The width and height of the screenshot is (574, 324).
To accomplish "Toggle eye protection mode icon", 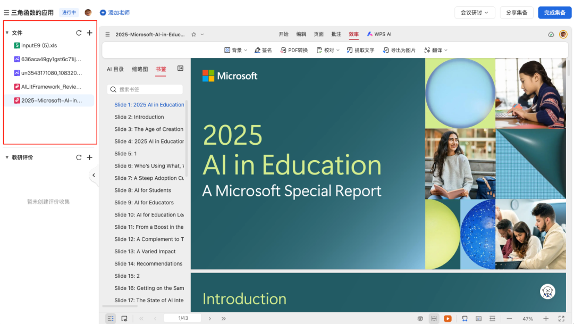I will (420, 319).
